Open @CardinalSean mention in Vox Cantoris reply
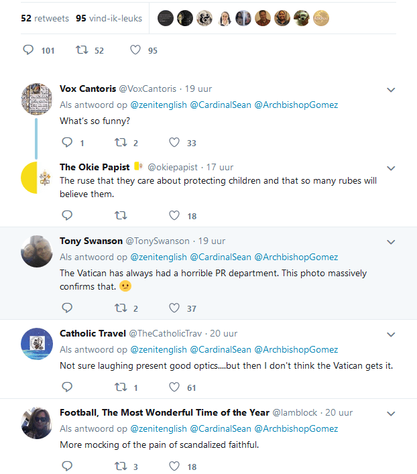 [221, 105]
